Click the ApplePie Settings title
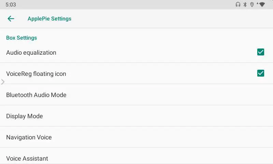Screen dimensions: 273x164 [49, 19]
